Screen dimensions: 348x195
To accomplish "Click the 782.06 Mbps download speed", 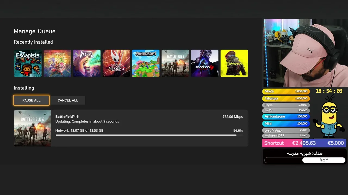I will click(x=232, y=116).
